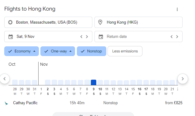Click the origin circle icon beside Boston
Image resolution: width=195 pixels, height=116 pixels.
(10, 22)
